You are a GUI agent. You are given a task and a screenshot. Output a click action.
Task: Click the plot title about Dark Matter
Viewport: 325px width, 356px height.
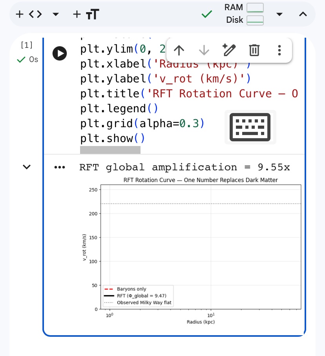201,180
